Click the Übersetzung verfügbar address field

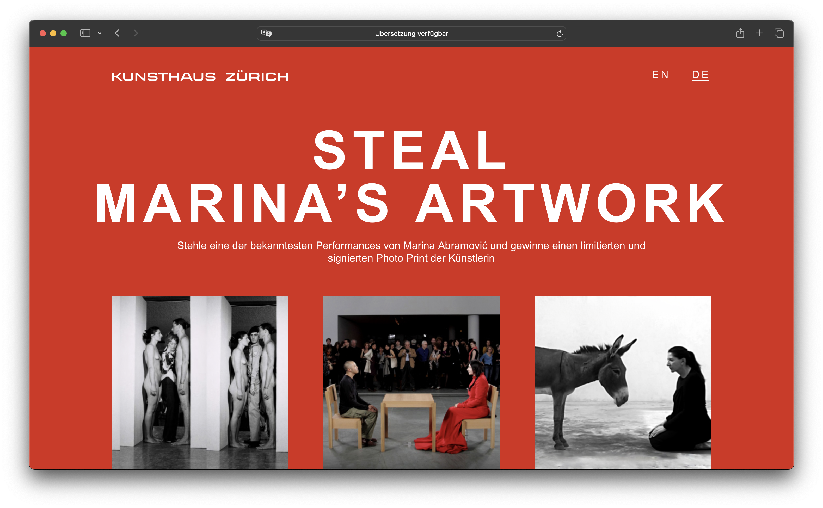pos(411,34)
